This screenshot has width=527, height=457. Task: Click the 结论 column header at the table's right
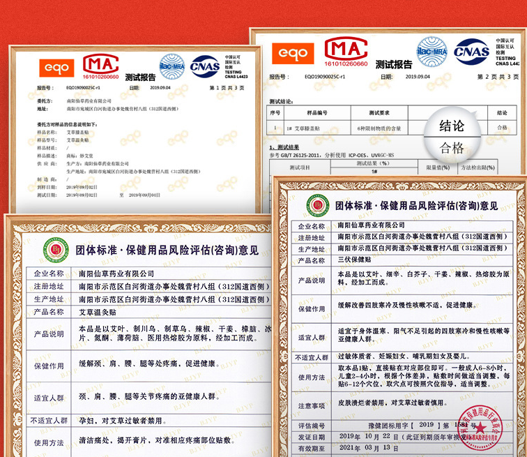coord(502,112)
